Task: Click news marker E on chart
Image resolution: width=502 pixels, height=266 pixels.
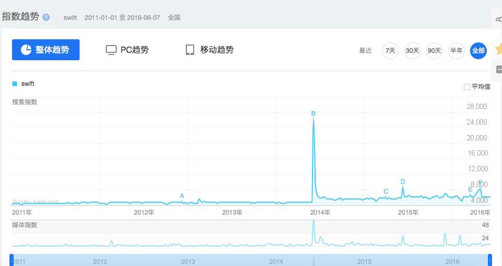Action: point(470,190)
